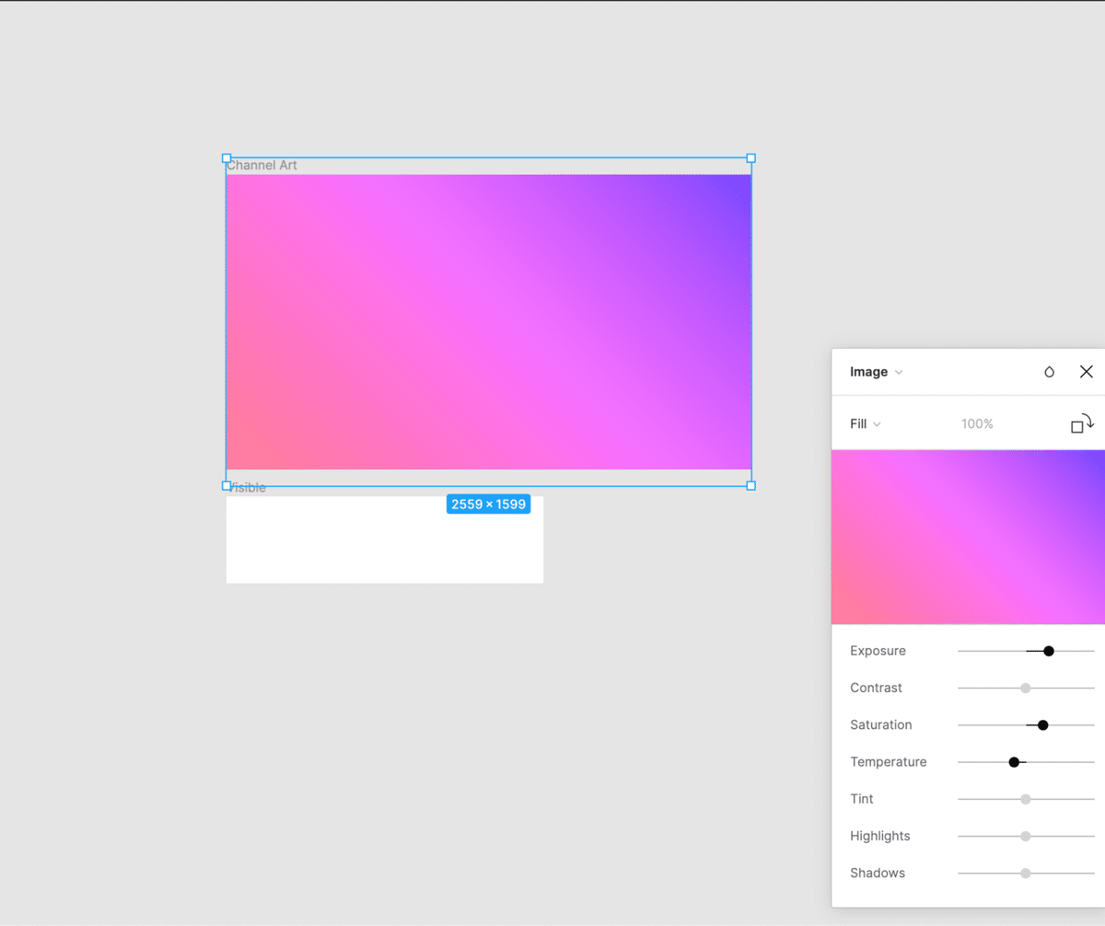
Task: Select the Channel Art frame label
Action: 262,166
